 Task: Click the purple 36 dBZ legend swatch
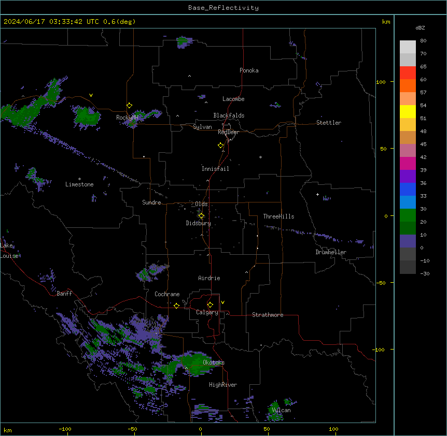tap(408, 176)
